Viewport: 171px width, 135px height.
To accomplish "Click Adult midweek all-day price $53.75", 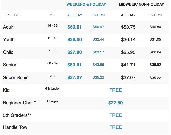I will tap(128, 27).
